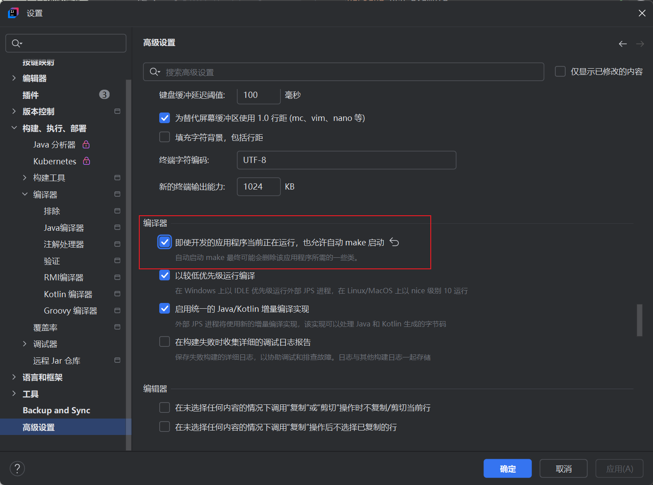Expand the 构建工具 tree node
653x485 pixels.
(x=24, y=178)
